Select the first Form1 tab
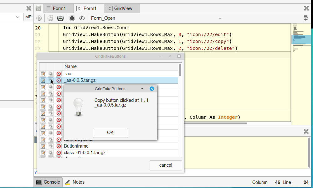The image size is (313, 188). (59, 8)
